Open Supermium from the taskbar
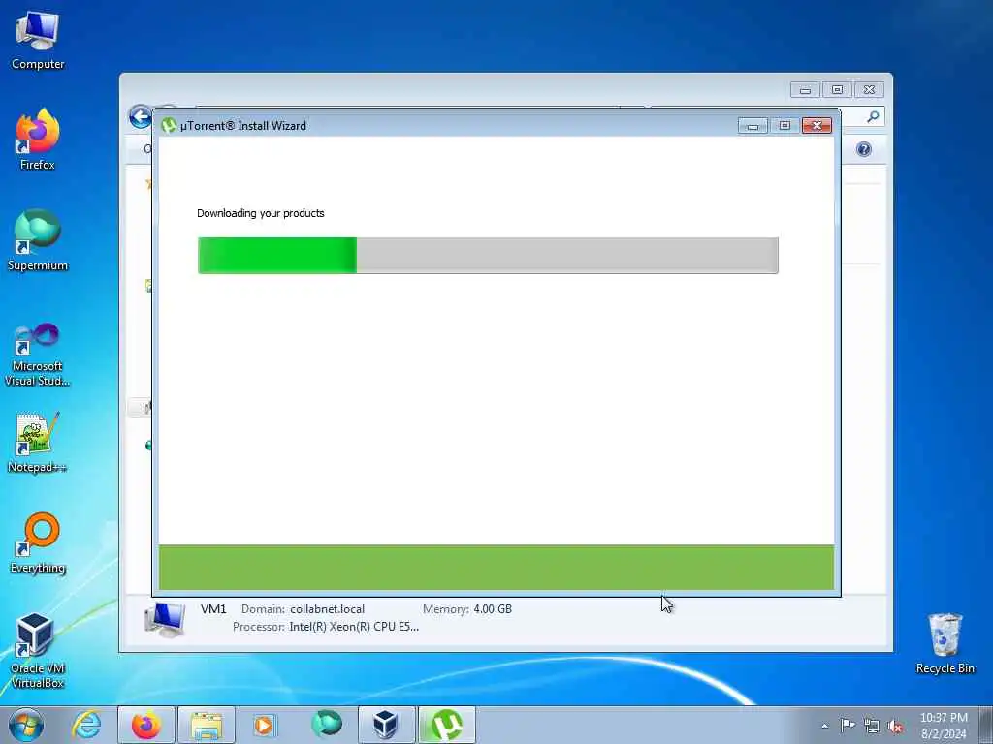 coord(327,724)
